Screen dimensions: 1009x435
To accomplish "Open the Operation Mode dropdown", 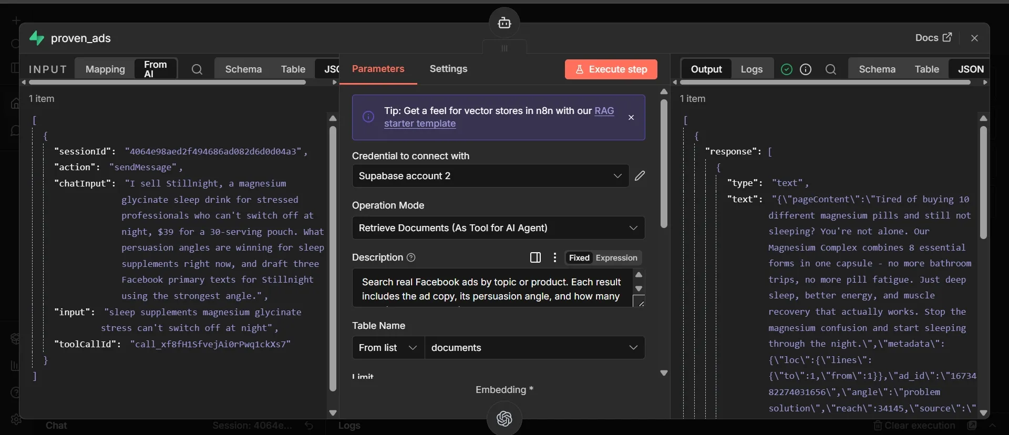I will pyautogui.click(x=498, y=228).
